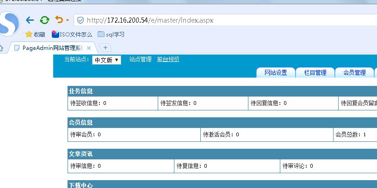
Task: Click 待签发信息: 0 cell
Action: click(203, 103)
